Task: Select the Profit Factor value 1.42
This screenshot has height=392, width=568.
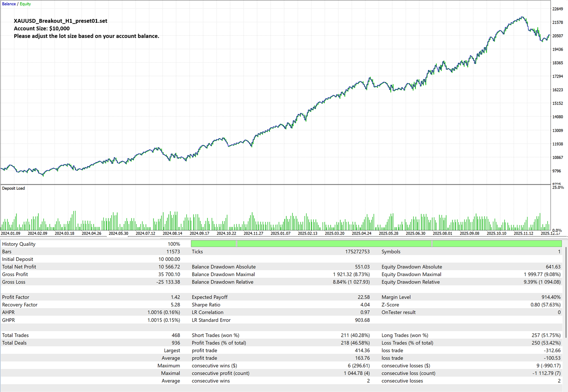Action: click(175, 297)
